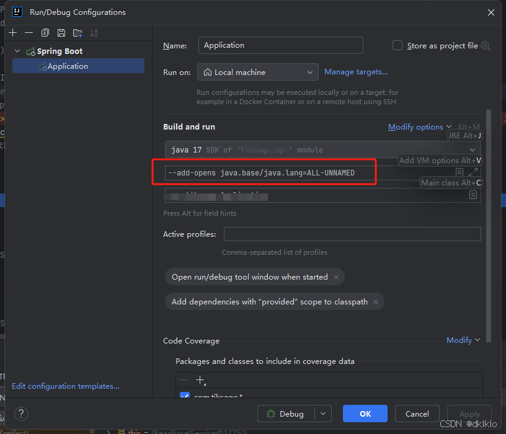Open the help question mark button
Image resolution: width=506 pixels, height=434 pixels.
[21, 414]
